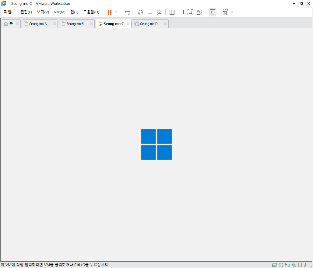Close the Seung mo B tab
This screenshot has height=268, width=313.
point(91,24)
